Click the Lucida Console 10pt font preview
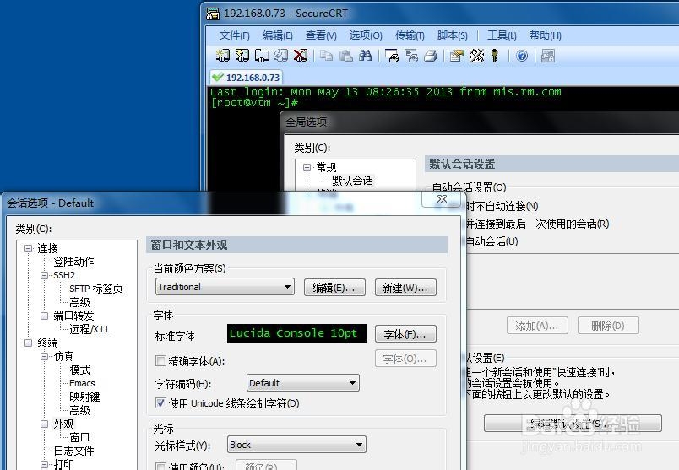 click(296, 333)
